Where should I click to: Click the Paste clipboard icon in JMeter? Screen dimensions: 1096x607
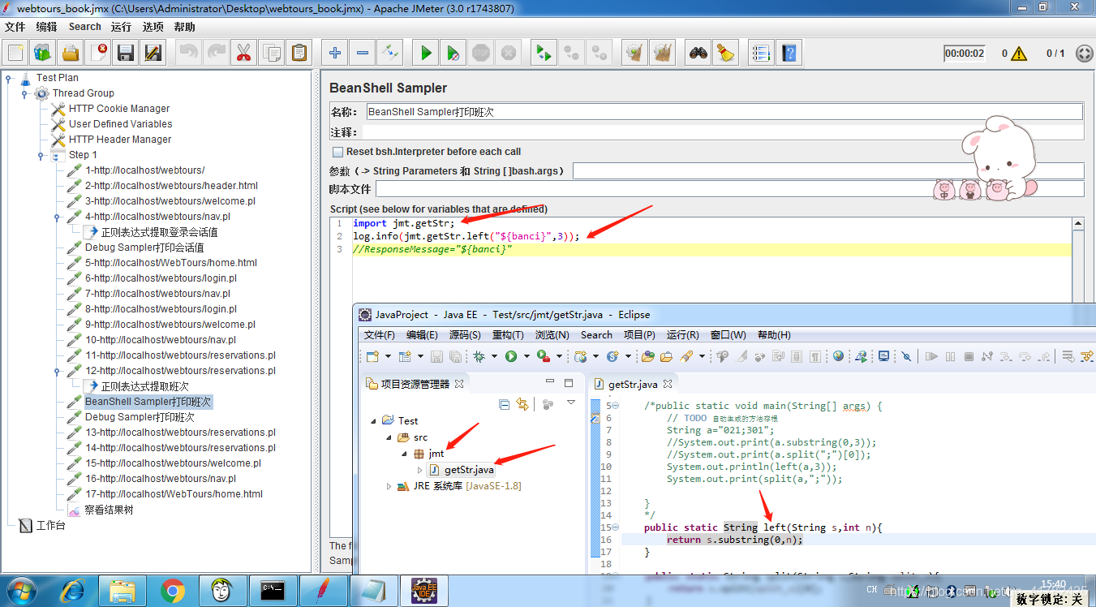click(x=299, y=54)
